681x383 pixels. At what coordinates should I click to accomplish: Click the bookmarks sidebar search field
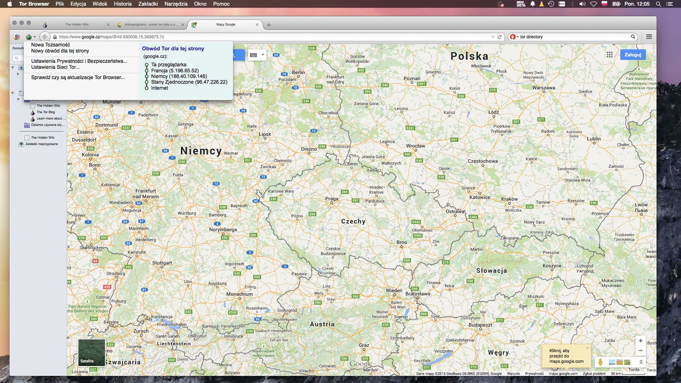(x=17, y=58)
